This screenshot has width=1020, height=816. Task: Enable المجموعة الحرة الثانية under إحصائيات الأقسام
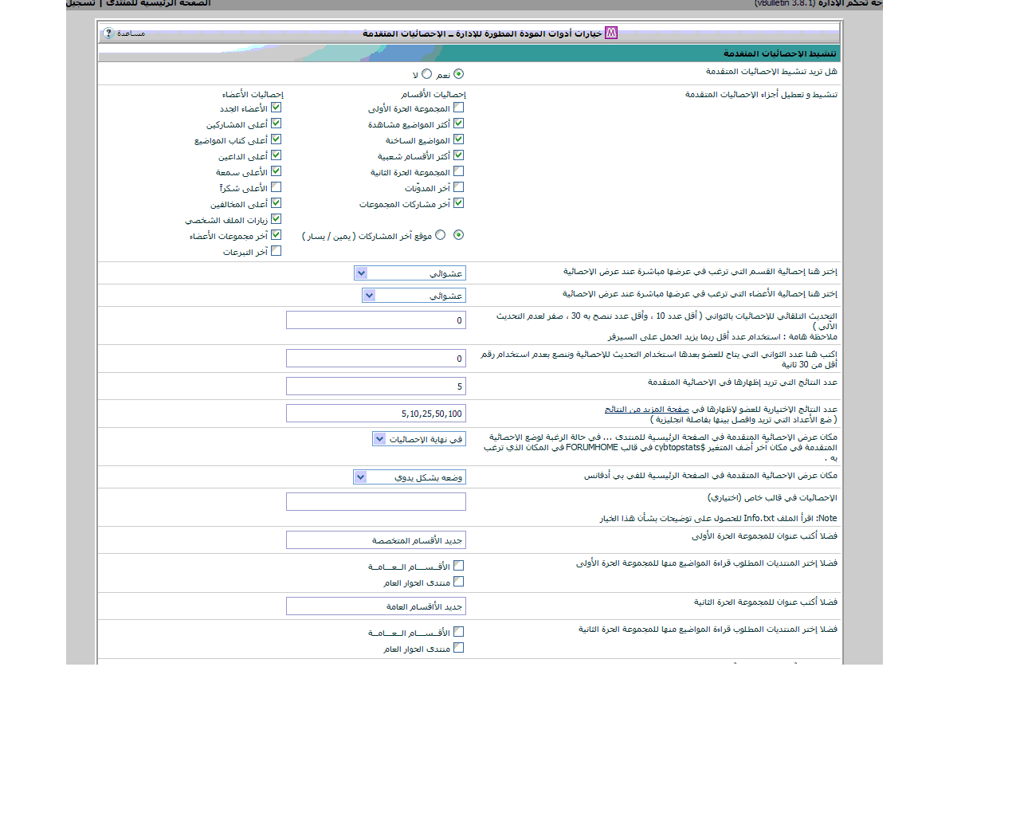[458, 171]
